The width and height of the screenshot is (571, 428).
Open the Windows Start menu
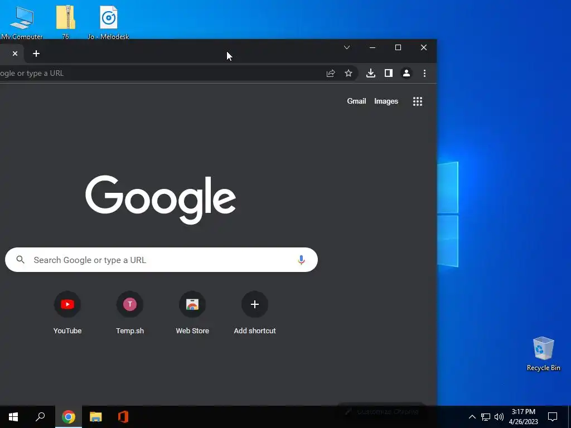pos(13,417)
